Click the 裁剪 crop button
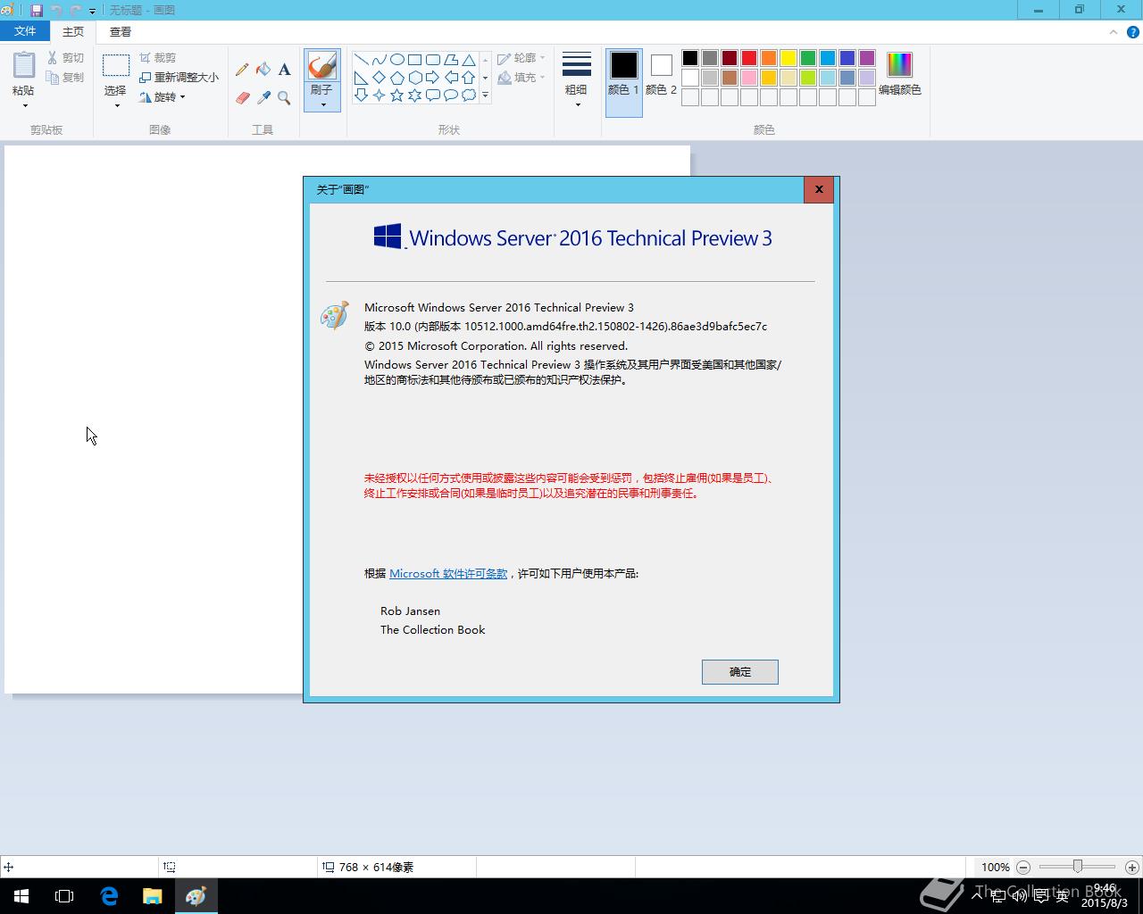Viewport: 1143px width, 914px height. tap(158, 58)
